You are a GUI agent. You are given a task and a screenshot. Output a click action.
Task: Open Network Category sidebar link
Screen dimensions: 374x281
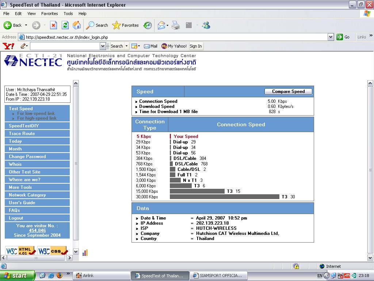pos(37,195)
